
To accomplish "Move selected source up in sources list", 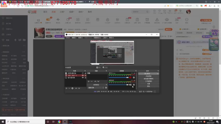I will (76, 88).
